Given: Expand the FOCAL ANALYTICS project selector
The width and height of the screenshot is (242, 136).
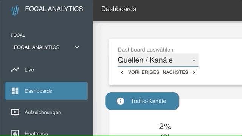Looking at the screenshot, I should 47,47.
